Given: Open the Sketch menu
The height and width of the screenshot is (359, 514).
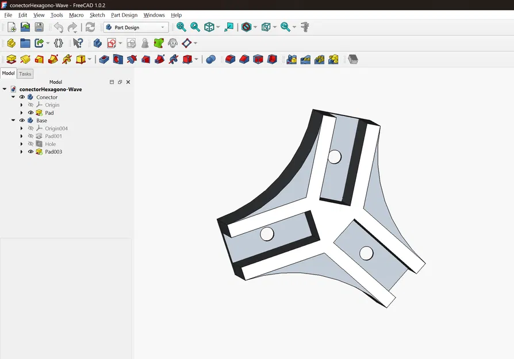Looking at the screenshot, I should click(x=97, y=15).
